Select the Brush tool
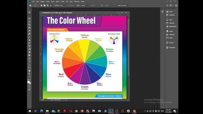The height and width of the screenshot is (114, 203). click(x=29, y=37)
